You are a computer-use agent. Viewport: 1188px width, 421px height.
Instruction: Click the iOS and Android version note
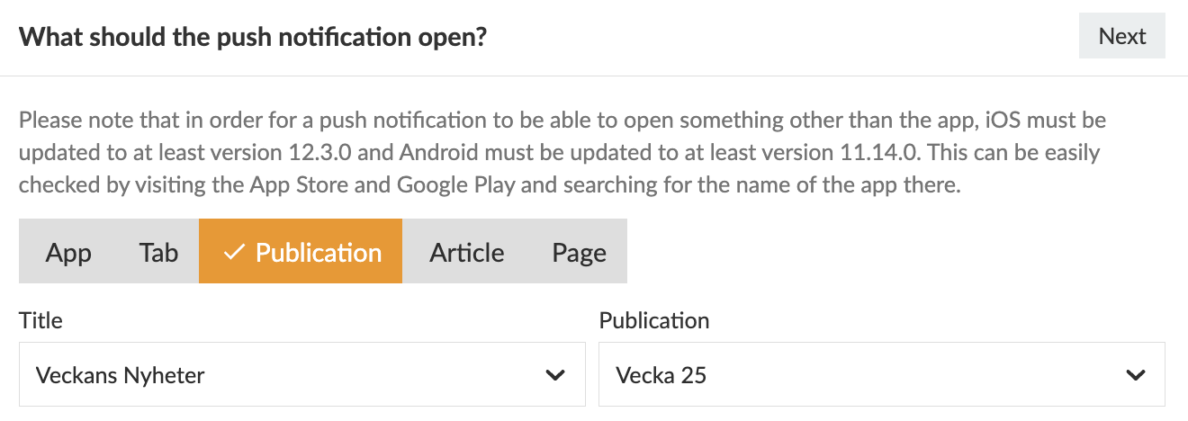point(558,153)
